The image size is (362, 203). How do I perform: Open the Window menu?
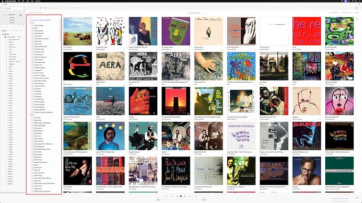click(38, 1)
